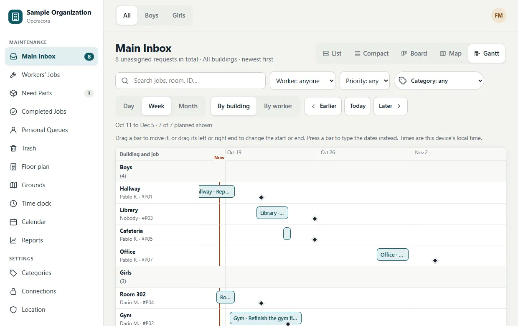The image size is (518, 326).
Task: Switch to List view
Action: tap(332, 53)
